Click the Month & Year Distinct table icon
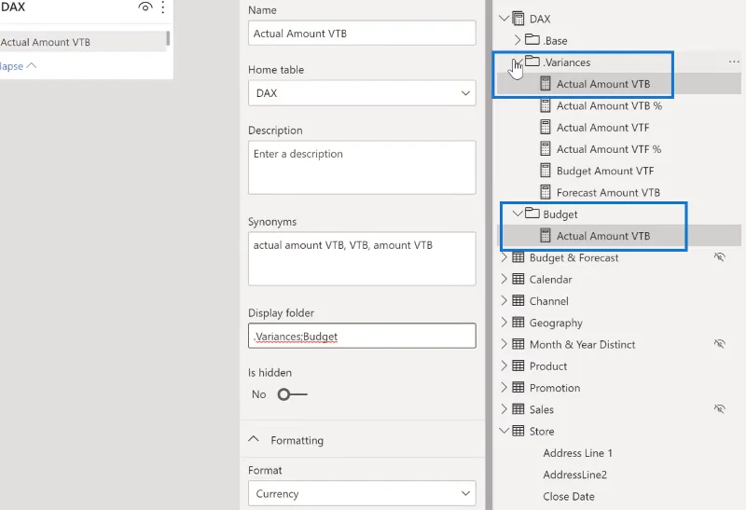The width and height of the screenshot is (746, 510). click(518, 344)
